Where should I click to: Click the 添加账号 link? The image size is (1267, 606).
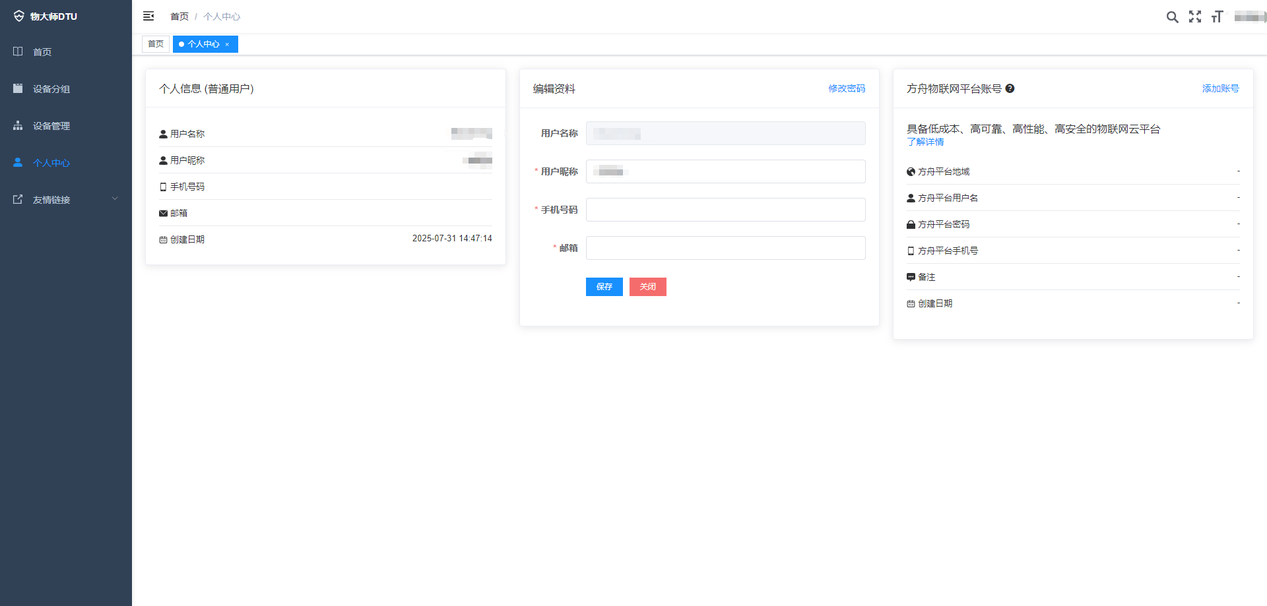(x=1220, y=88)
